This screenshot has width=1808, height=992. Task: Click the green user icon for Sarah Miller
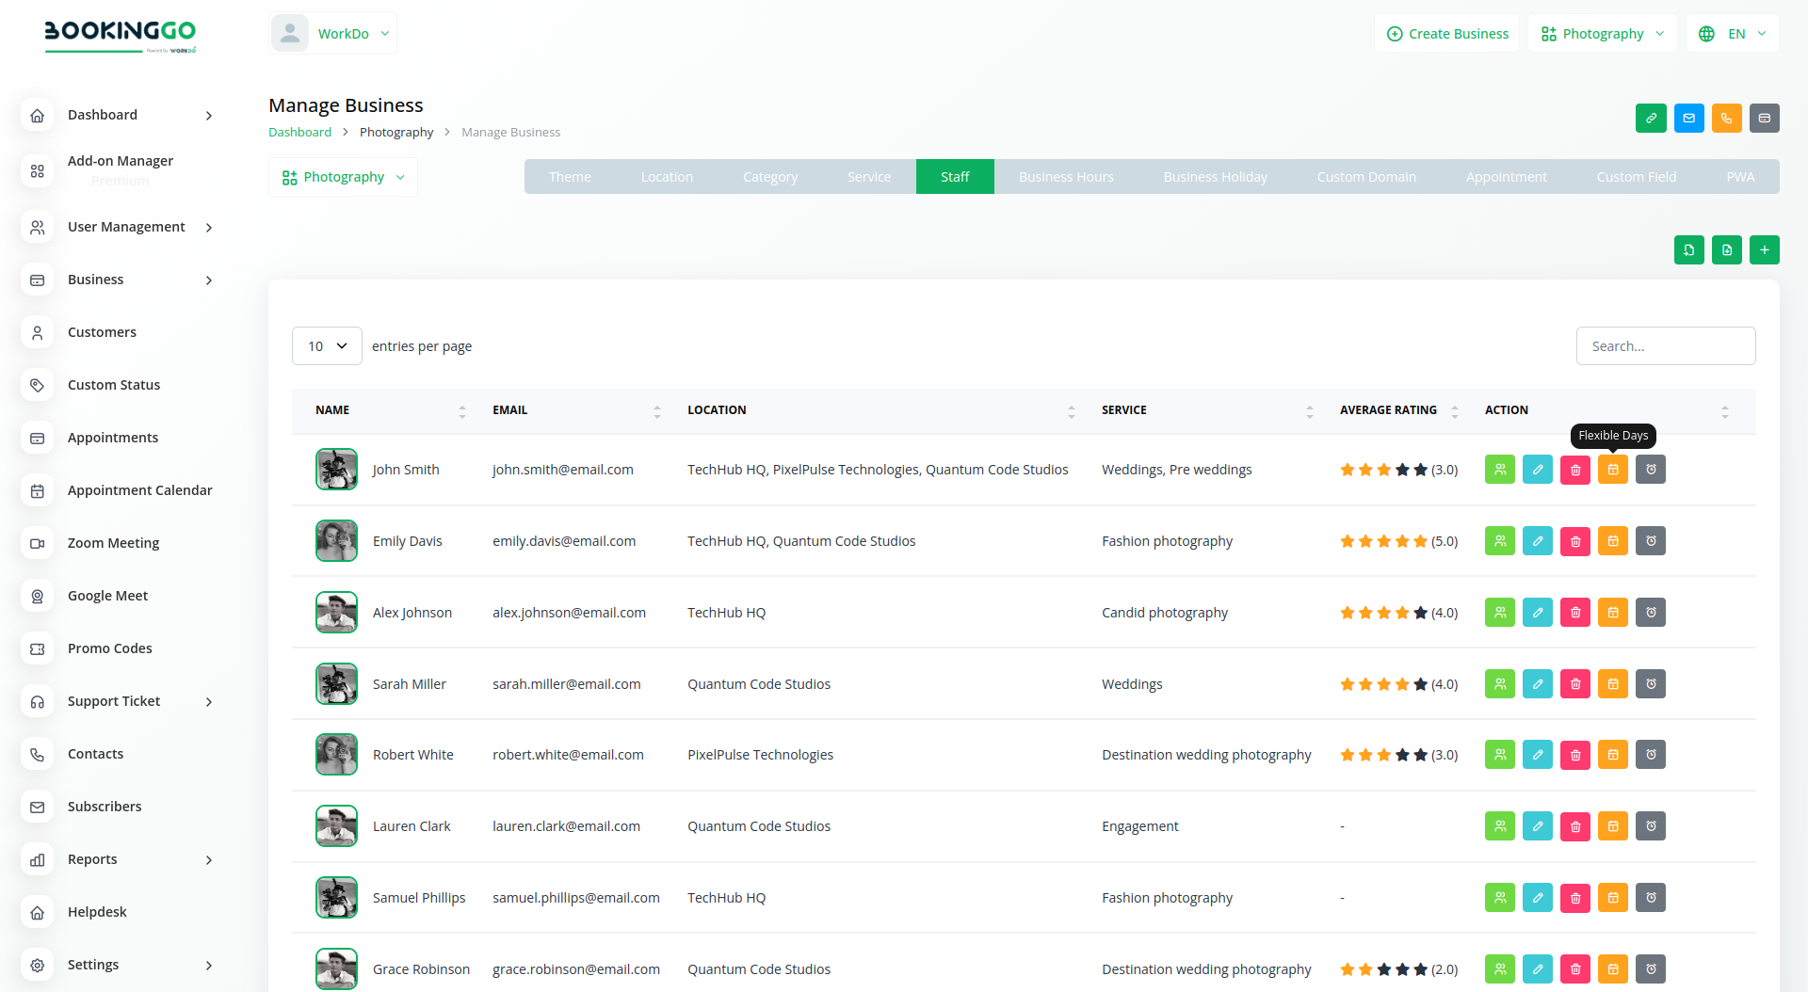point(1499,684)
